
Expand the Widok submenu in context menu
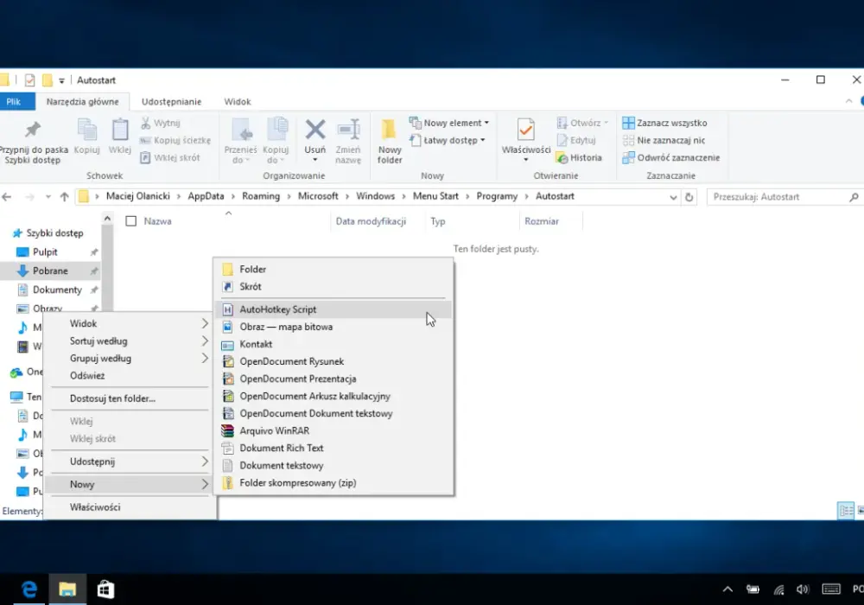(130, 323)
